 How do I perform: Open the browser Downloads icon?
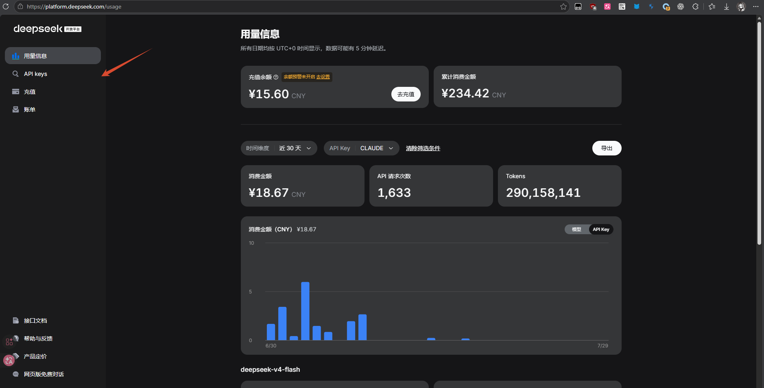click(727, 6)
